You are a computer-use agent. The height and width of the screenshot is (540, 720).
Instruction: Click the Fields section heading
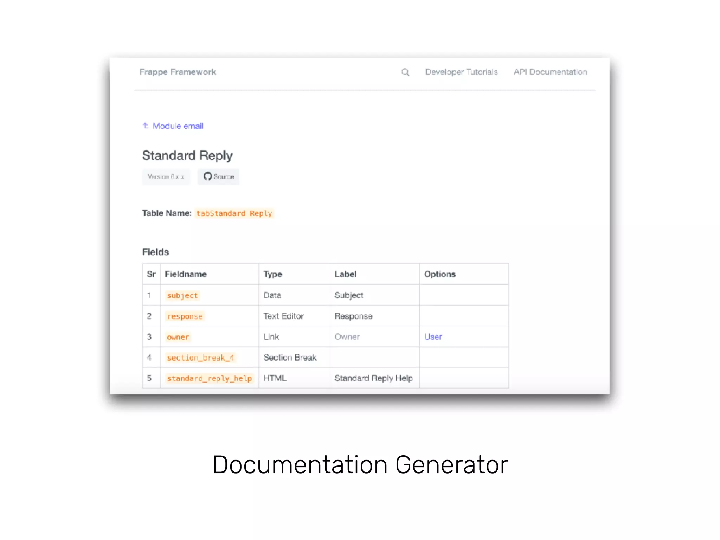pyautogui.click(x=155, y=252)
